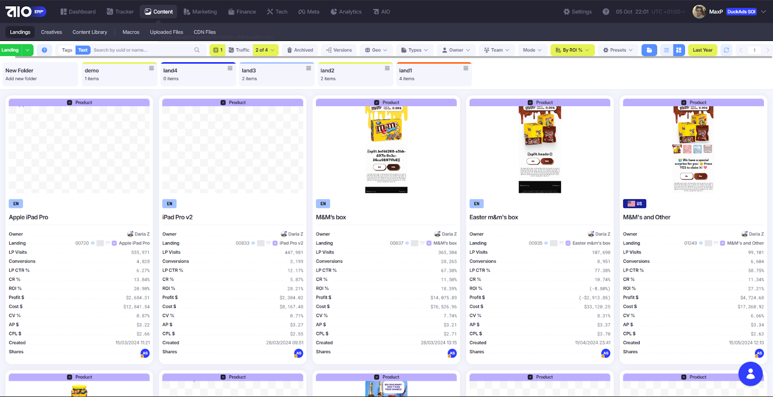Viewport: 773px width, 397px height.
Task: Open the Analytics menu in top navigation
Action: coord(346,12)
